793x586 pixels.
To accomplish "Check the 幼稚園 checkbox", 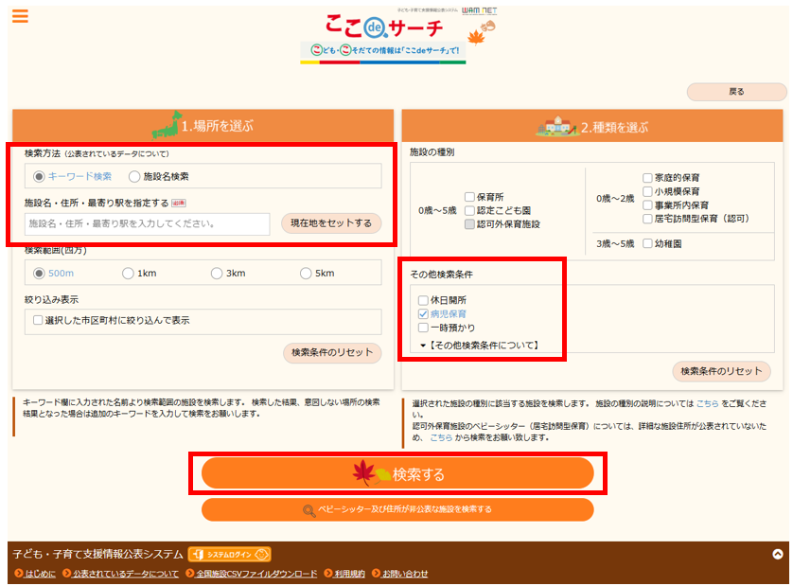I will [x=647, y=243].
